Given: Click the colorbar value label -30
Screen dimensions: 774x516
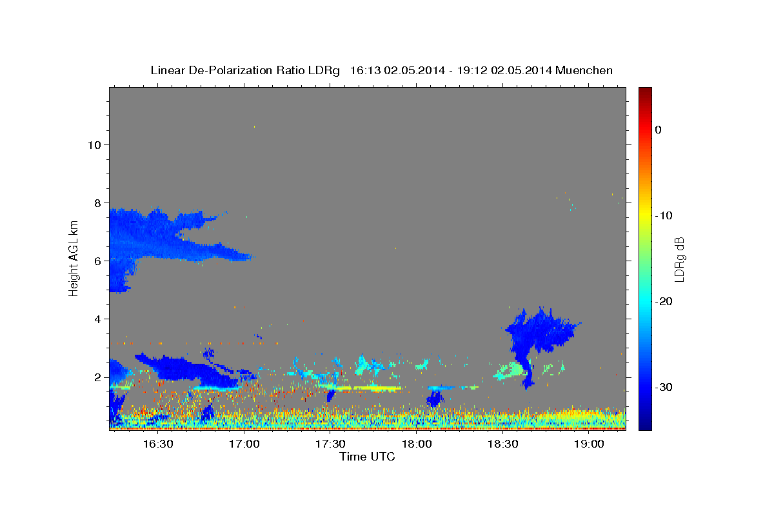Looking at the screenshot, I should point(664,387).
